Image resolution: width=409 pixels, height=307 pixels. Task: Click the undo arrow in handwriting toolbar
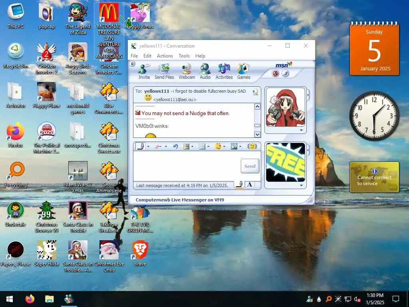[x=176, y=146]
